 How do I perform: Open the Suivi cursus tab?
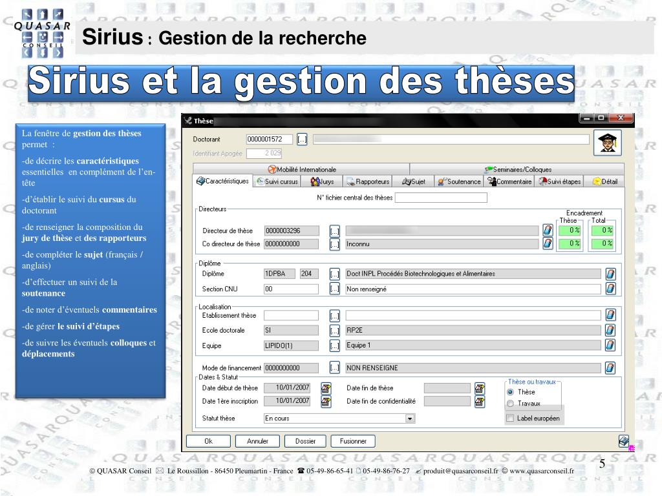[277, 181]
